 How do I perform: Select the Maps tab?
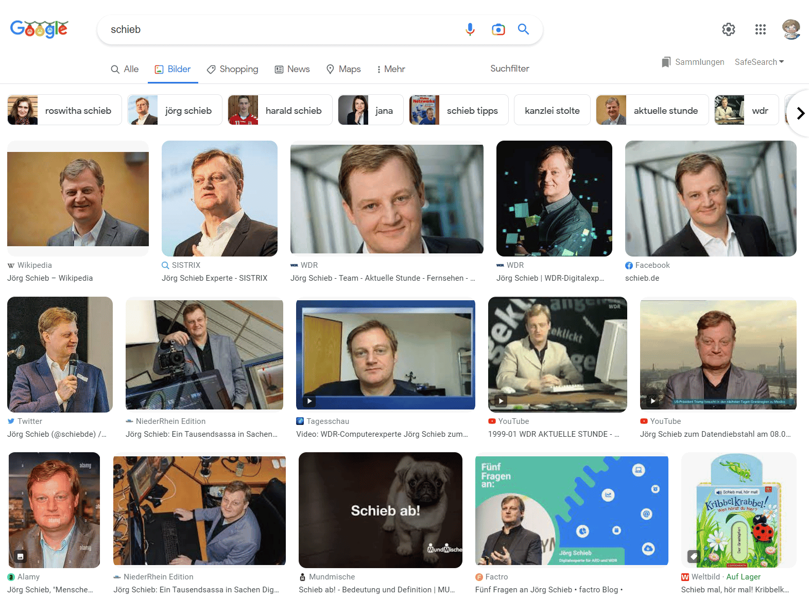343,69
